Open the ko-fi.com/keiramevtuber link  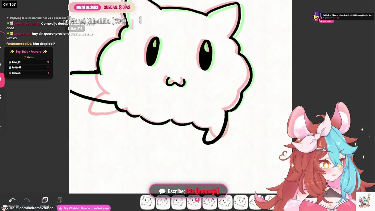(31, 208)
